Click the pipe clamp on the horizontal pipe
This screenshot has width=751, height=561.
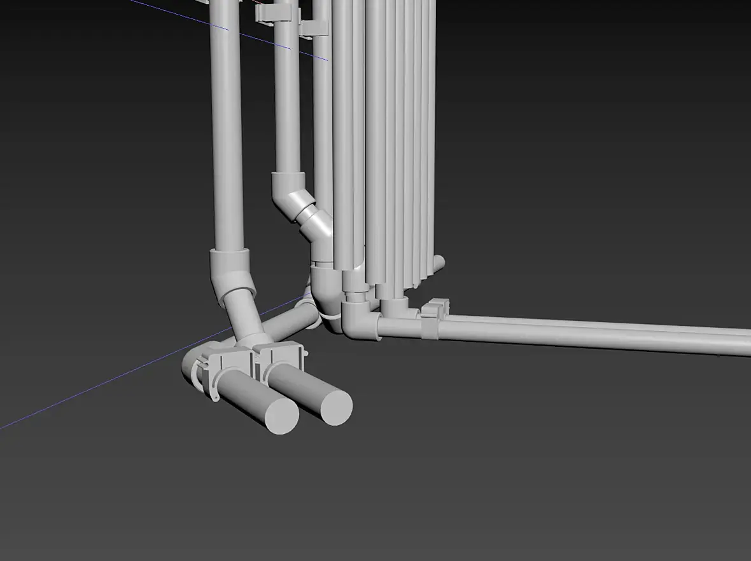(435, 319)
